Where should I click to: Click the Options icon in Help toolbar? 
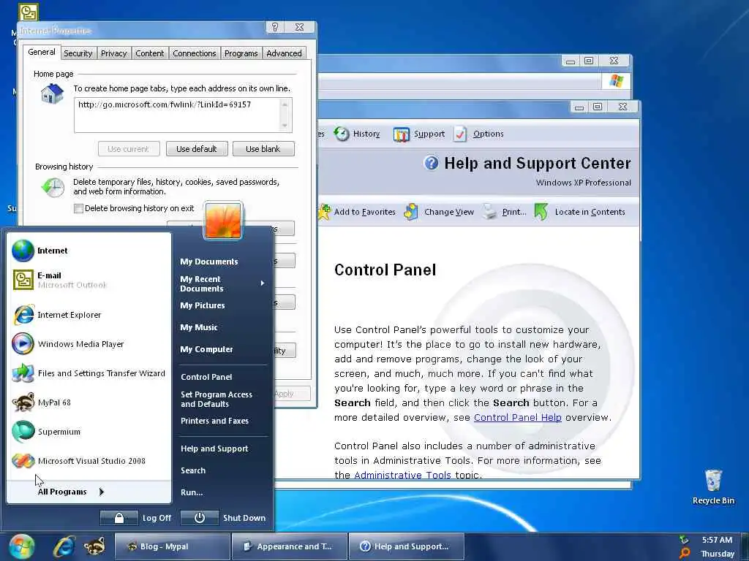coord(460,134)
